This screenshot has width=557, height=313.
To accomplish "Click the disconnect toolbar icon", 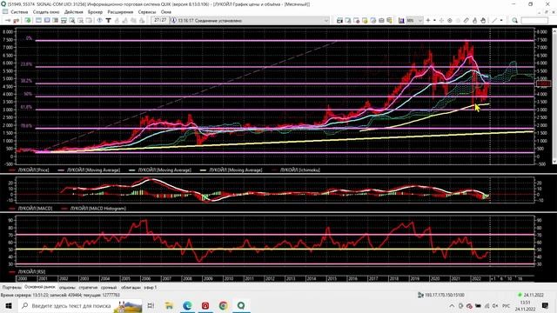I will click(16, 21).
